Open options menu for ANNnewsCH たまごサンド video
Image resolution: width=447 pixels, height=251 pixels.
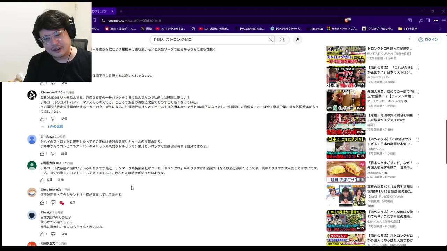point(418,163)
